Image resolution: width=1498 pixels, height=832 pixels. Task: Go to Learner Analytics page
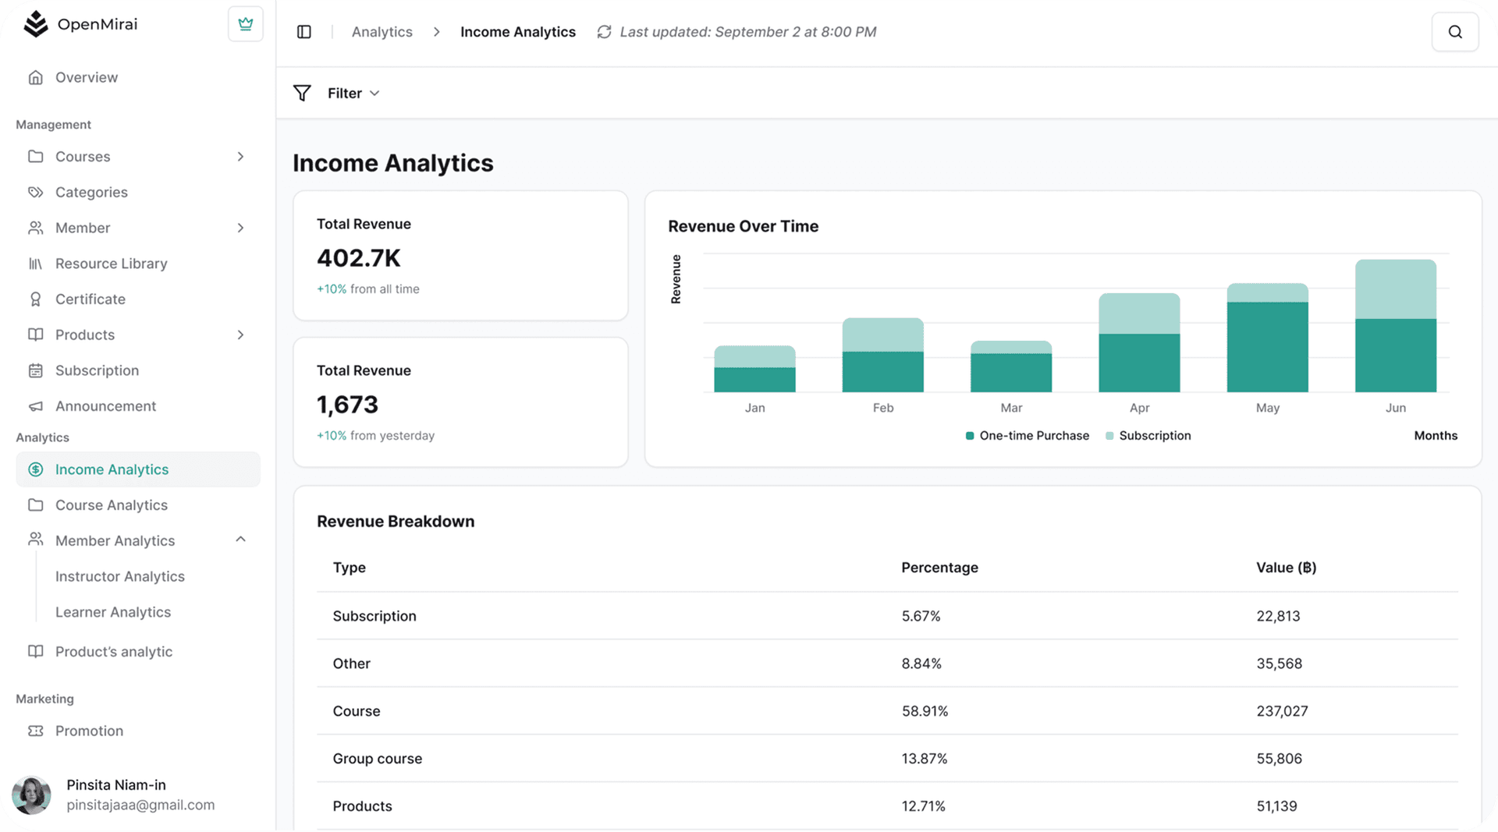[113, 612]
